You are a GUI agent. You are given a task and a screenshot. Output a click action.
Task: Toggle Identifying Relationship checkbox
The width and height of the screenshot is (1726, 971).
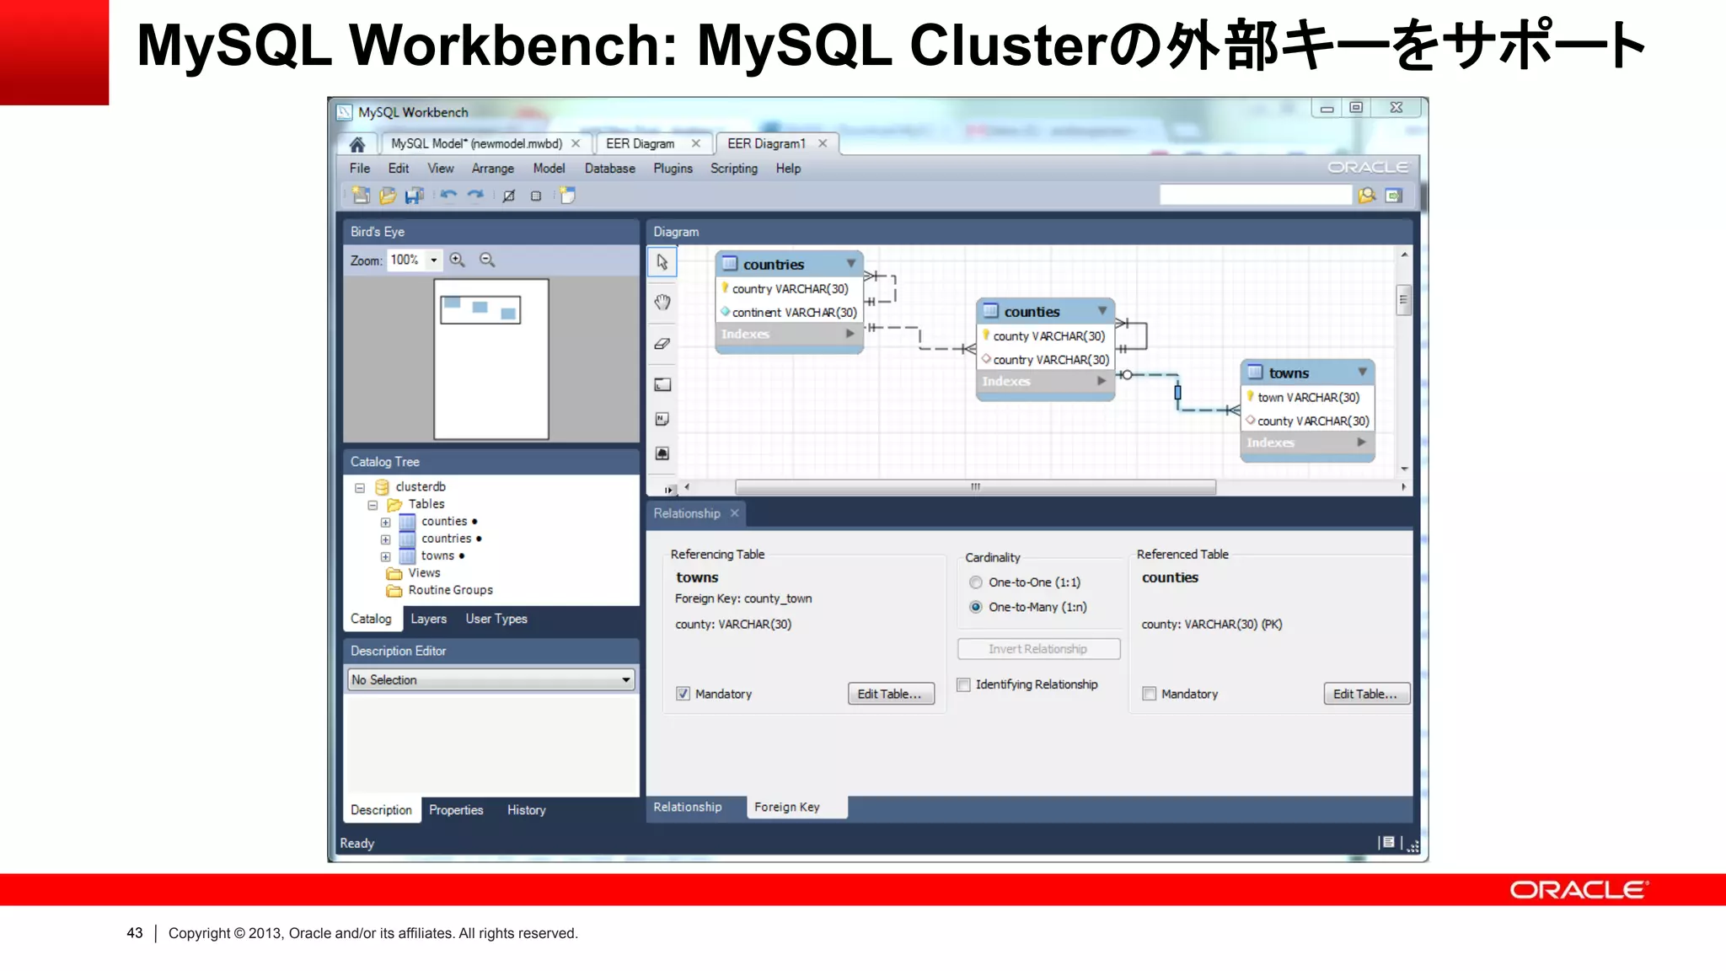click(x=963, y=684)
